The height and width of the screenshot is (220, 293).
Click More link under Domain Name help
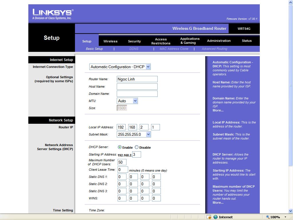tap(218, 110)
